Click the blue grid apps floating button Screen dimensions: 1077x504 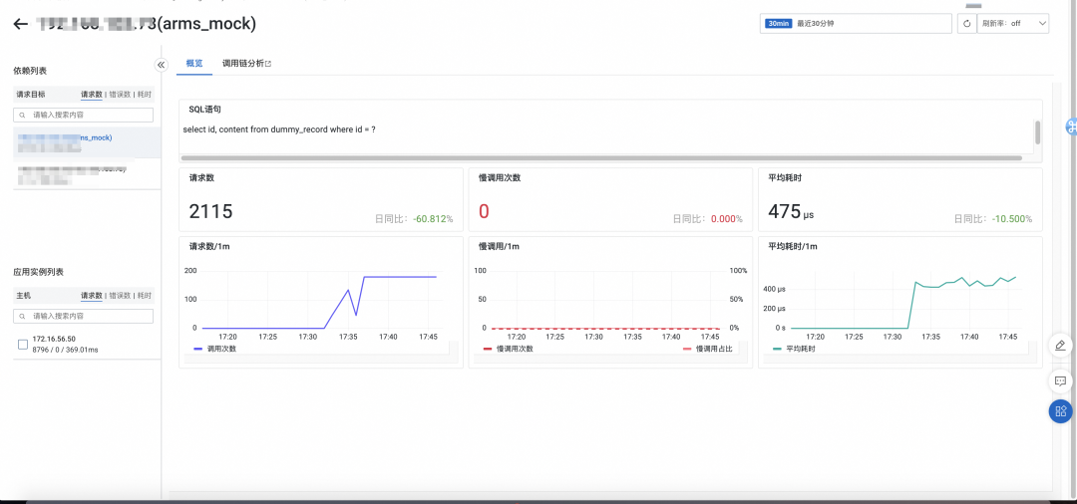point(1060,410)
